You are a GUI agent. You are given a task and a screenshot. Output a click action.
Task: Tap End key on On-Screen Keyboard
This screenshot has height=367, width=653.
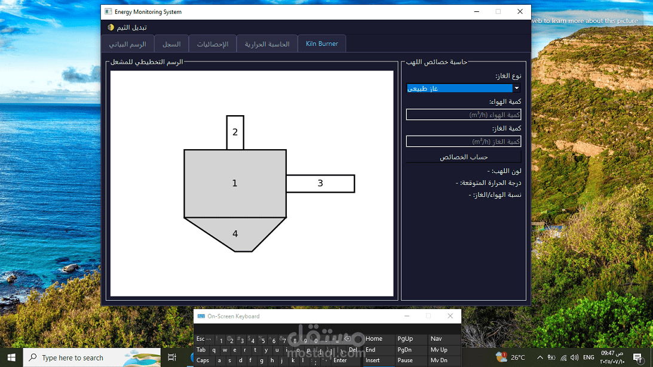point(379,350)
